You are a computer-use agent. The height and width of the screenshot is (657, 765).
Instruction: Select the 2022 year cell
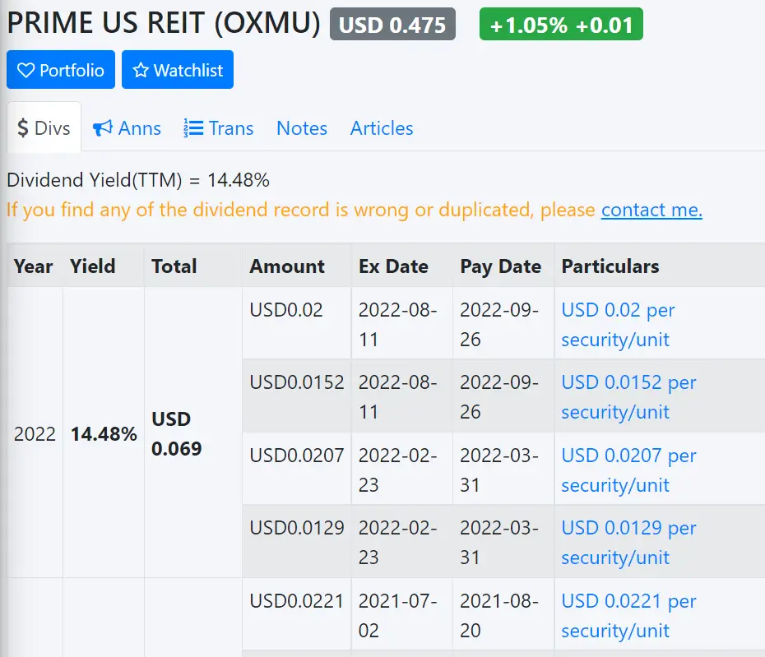click(x=35, y=433)
